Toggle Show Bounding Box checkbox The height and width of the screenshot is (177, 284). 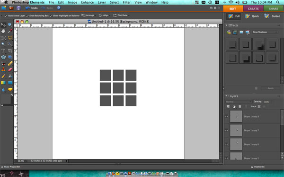point(27,16)
